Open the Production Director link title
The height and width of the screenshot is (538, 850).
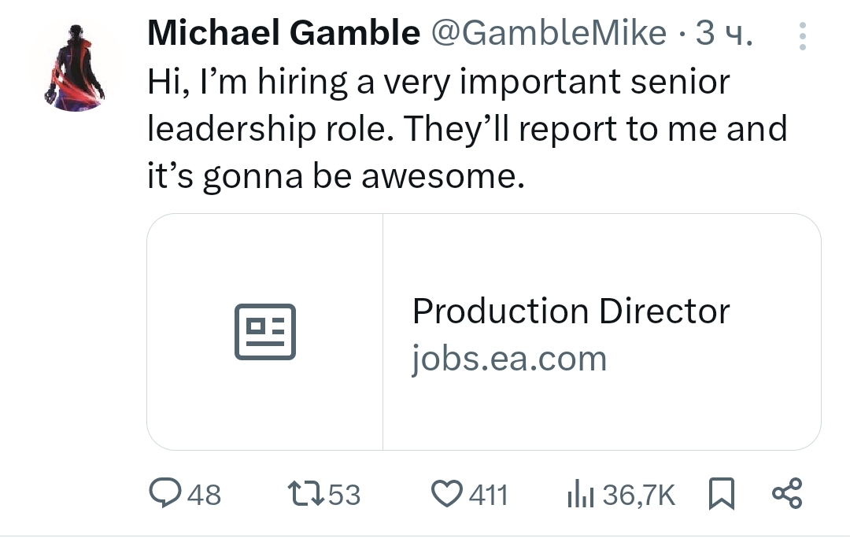pyautogui.click(x=571, y=311)
